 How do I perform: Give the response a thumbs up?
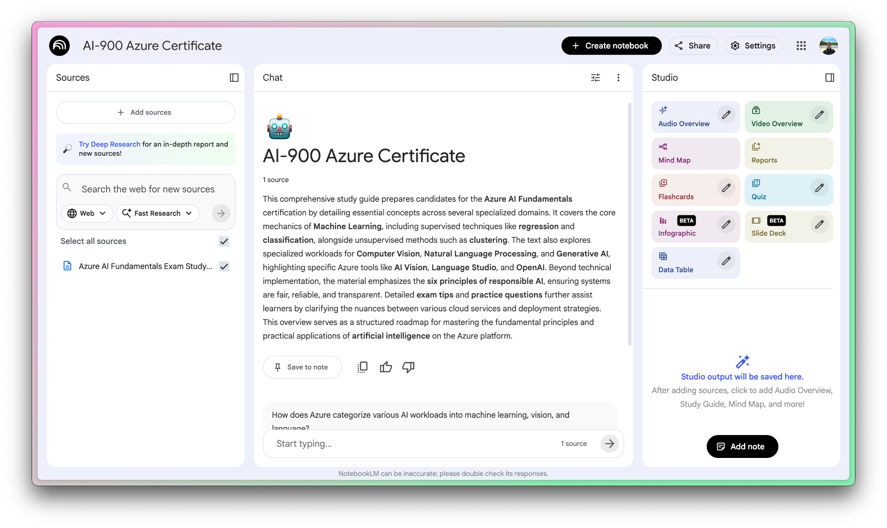[385, 367]
